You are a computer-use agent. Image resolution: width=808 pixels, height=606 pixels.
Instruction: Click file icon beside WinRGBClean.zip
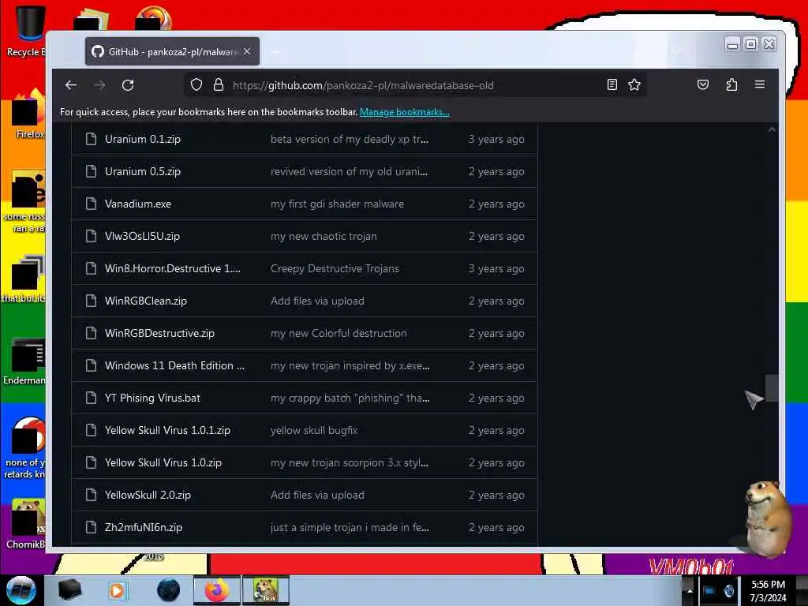[92, 301]
